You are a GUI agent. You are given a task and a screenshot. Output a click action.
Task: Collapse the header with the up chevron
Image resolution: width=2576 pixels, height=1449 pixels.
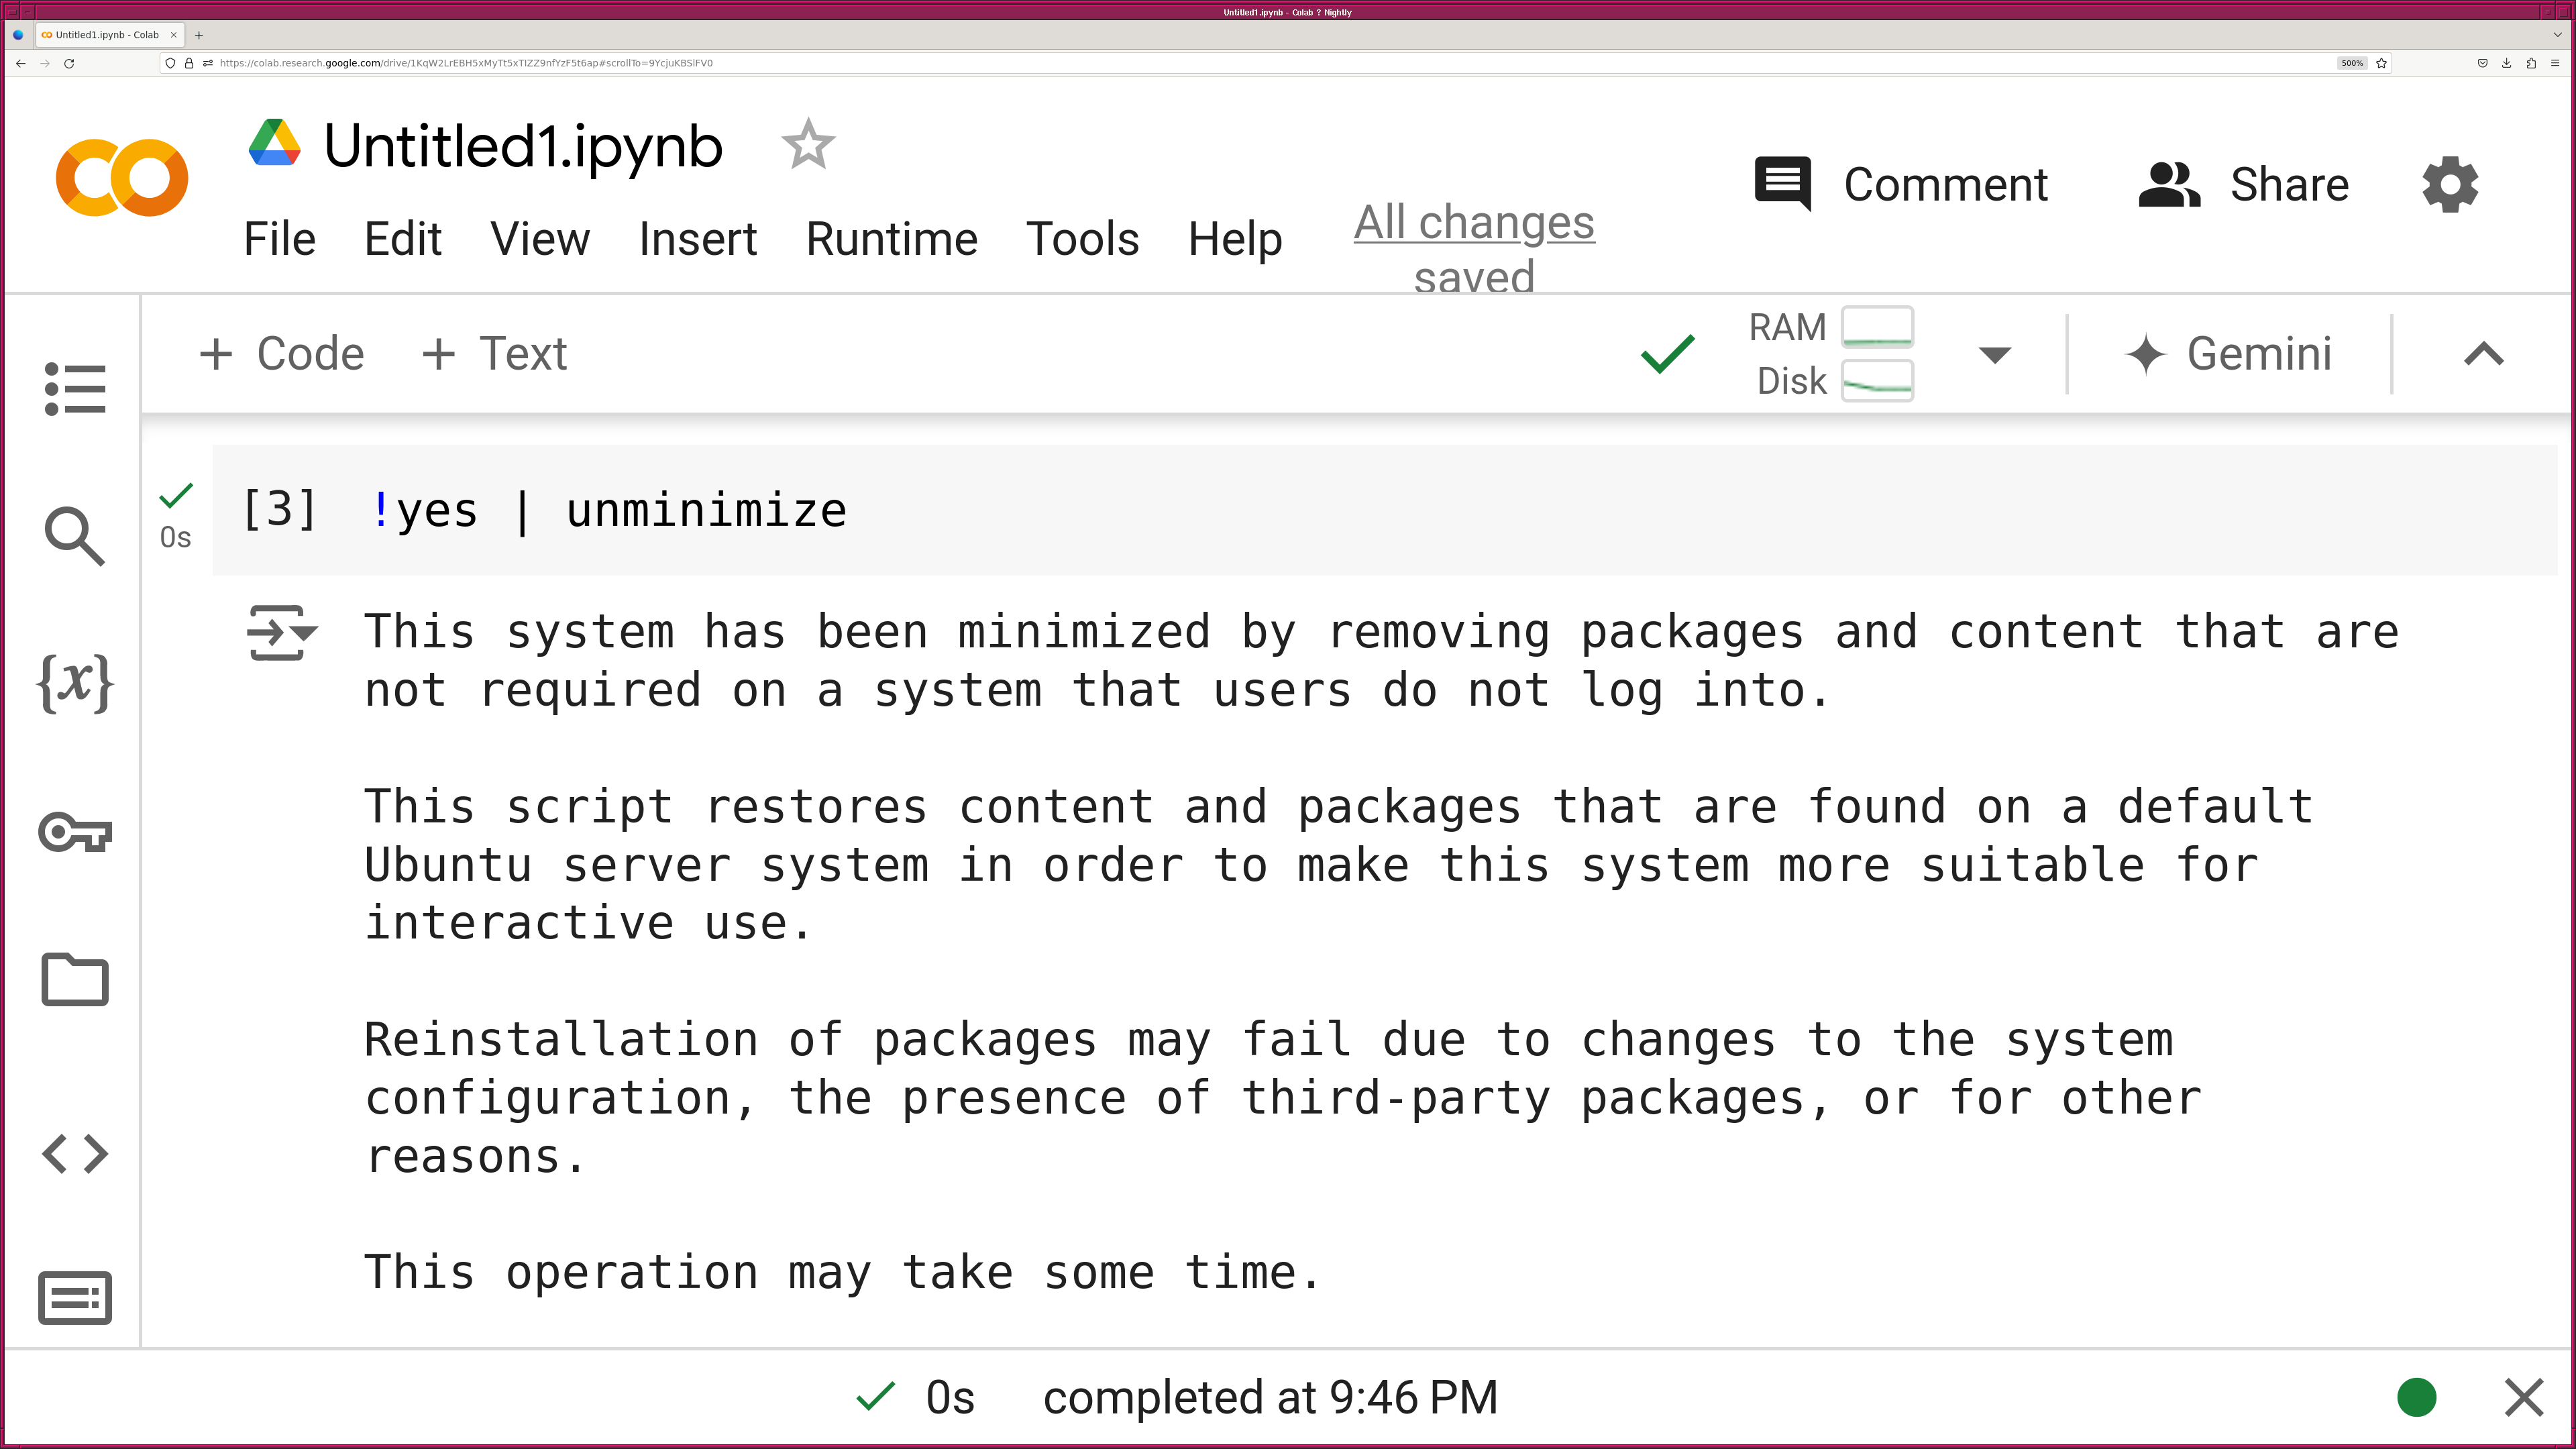coord(2483,354)
